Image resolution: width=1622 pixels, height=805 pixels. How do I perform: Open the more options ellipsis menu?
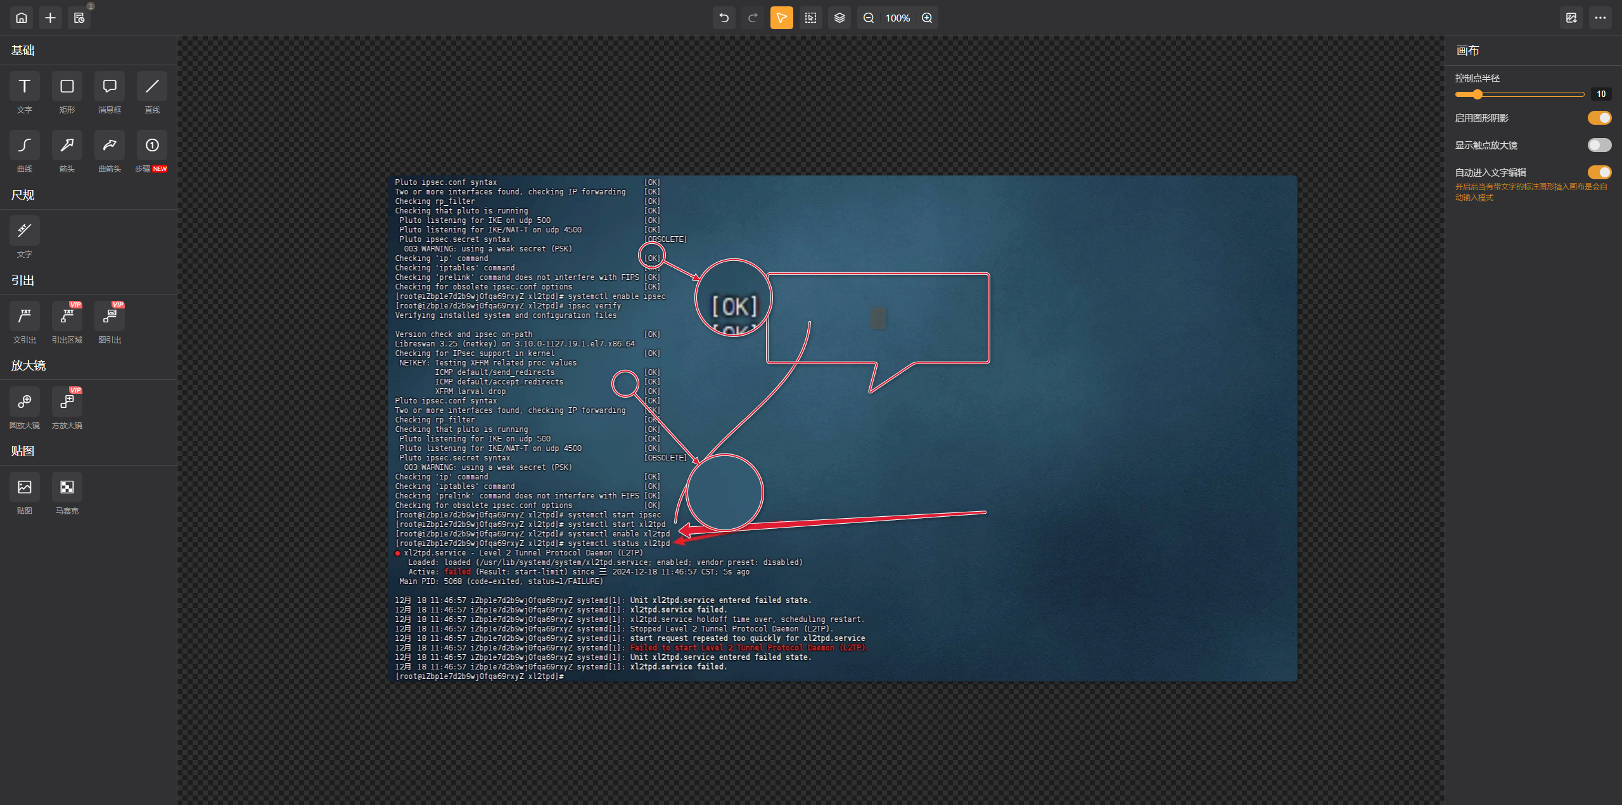click(1600, 18)
